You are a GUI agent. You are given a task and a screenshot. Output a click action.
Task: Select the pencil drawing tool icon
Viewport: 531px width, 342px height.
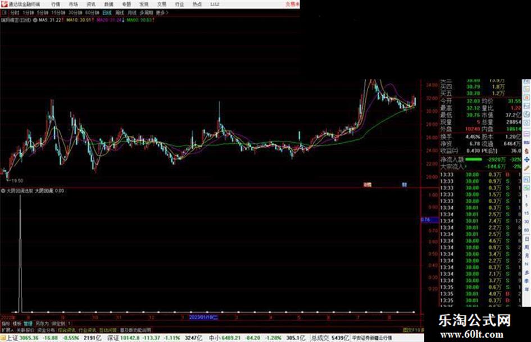tap(527, 168)
